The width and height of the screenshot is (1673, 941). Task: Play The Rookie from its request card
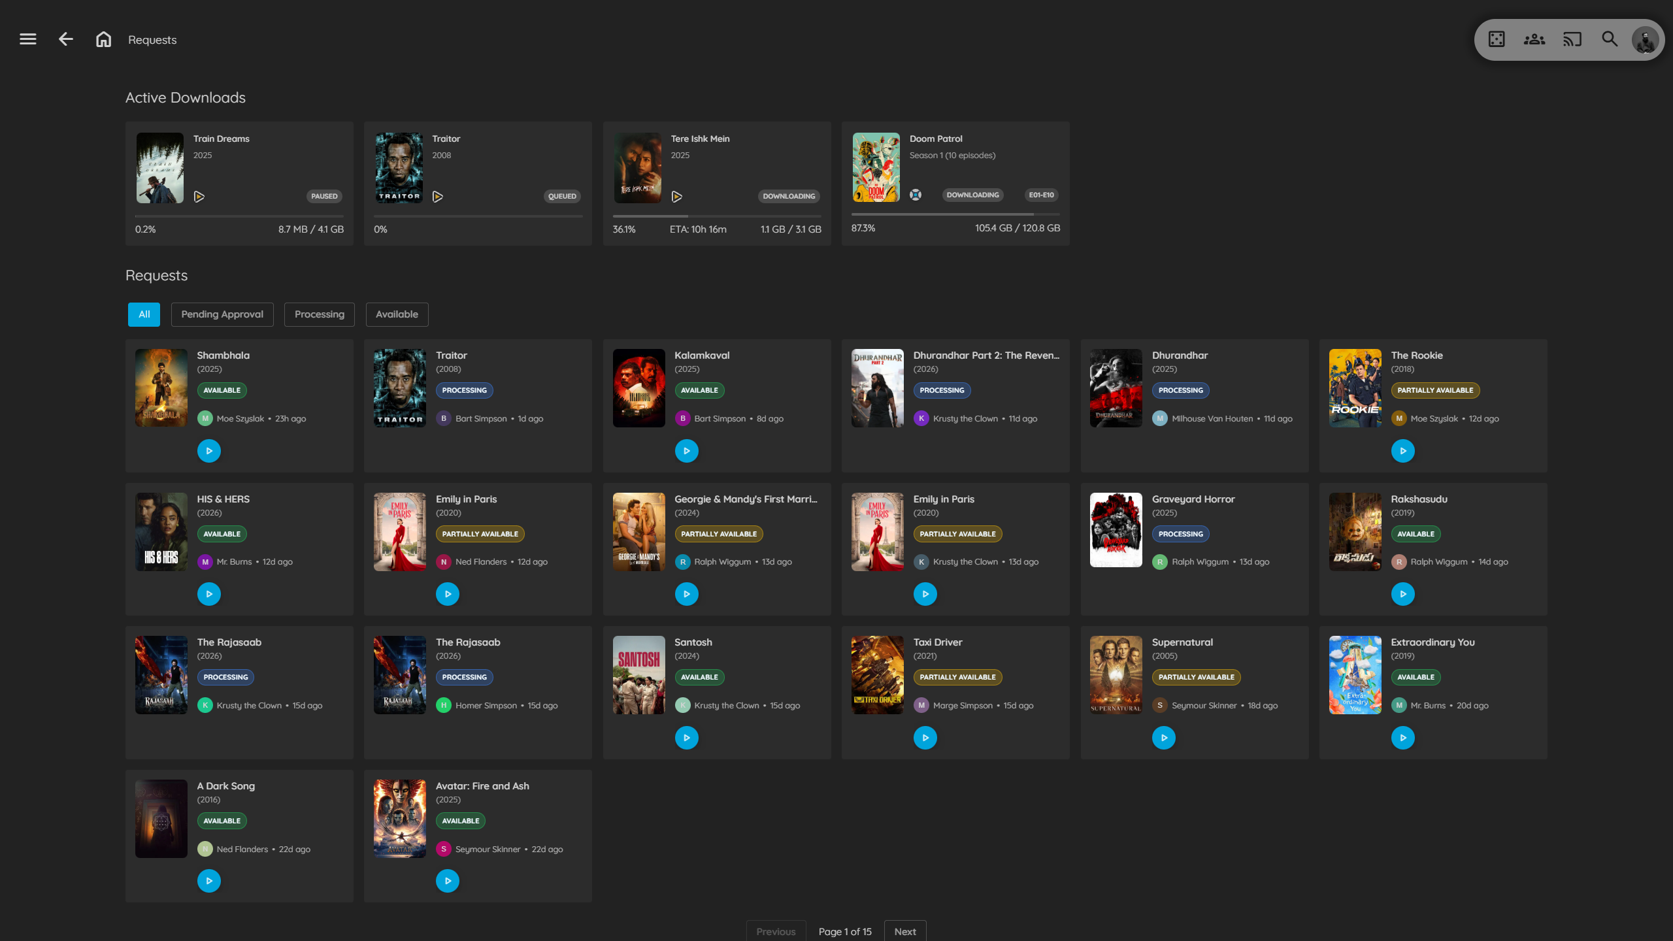tap(1403, 451)
